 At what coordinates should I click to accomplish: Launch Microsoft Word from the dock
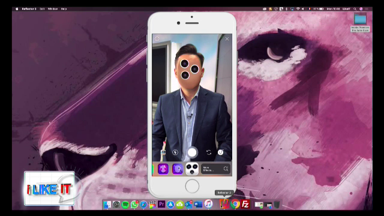[198, 205]
